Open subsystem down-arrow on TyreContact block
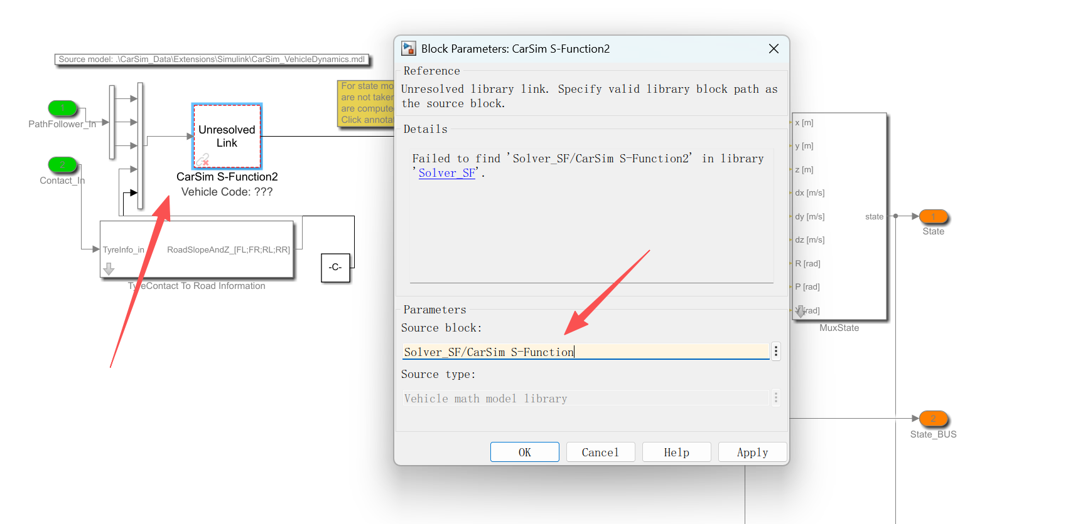The height and width of the screenshot is (524, 1068). pos(109,269)
